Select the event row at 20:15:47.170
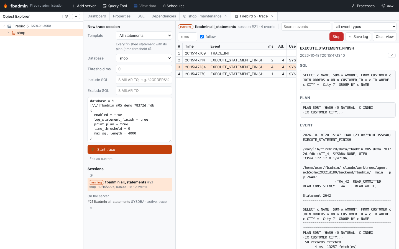 click(x=236, y=74)
